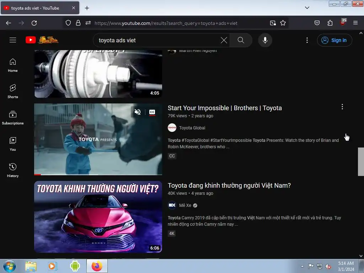Click the YouTube logo
Viewport: 364px width, 273px height.
[42, 40]
